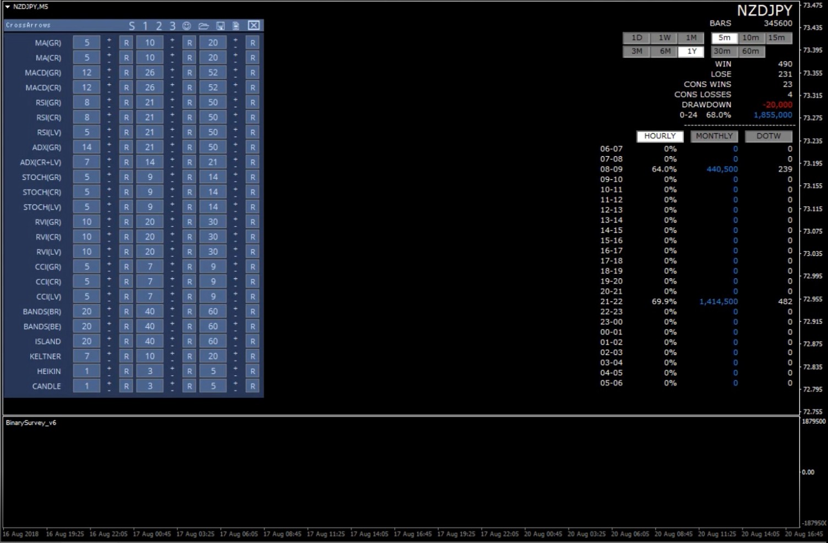Click the MA(GR) first value field 5
The height and width of the screenshot is (543, 828).
[87, 43]
